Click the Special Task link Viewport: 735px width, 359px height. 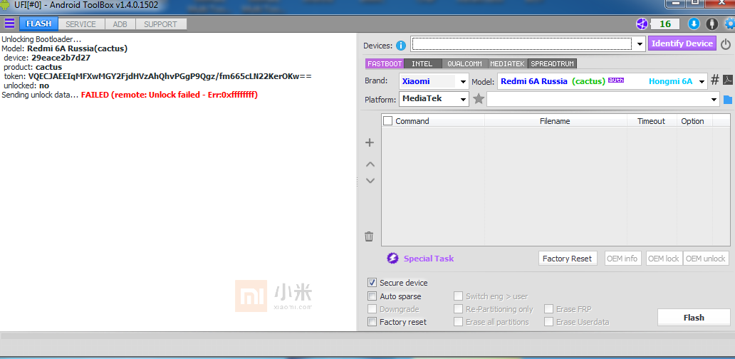pyautogui.click(x=429, y=259)
